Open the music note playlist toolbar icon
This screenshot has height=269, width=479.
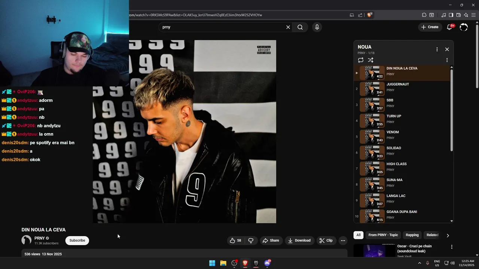(443, 15)
